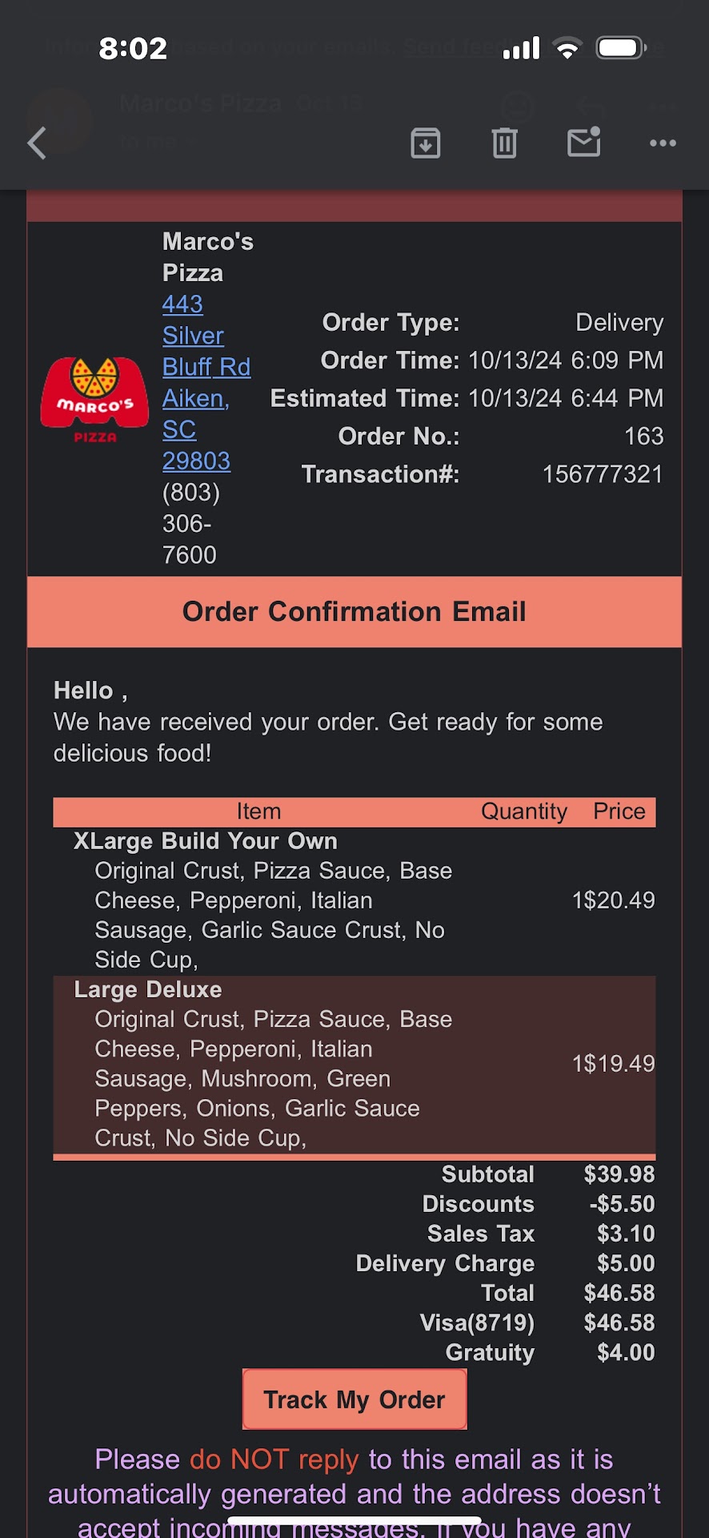
Task: Tap the Order Confirmation Email banner
Action: [x=354, y=612]
